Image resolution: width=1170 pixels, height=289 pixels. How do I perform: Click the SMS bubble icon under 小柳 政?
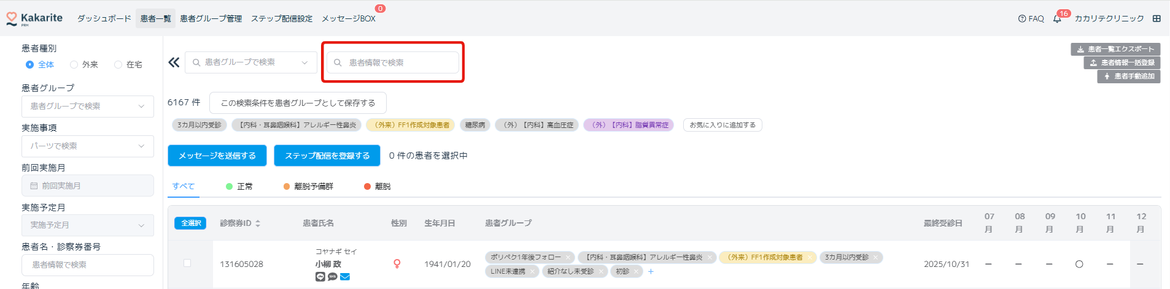coord(332,277)
